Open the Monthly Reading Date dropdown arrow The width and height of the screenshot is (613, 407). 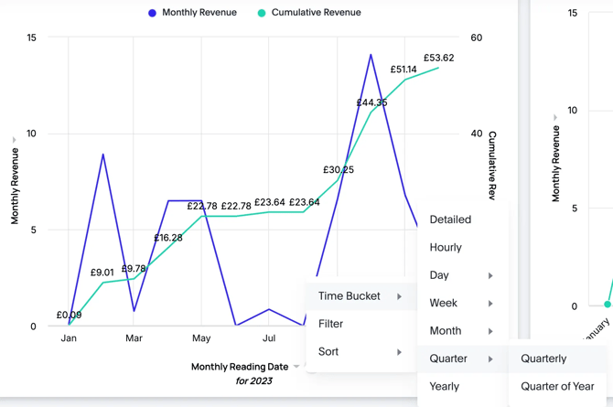296,368
